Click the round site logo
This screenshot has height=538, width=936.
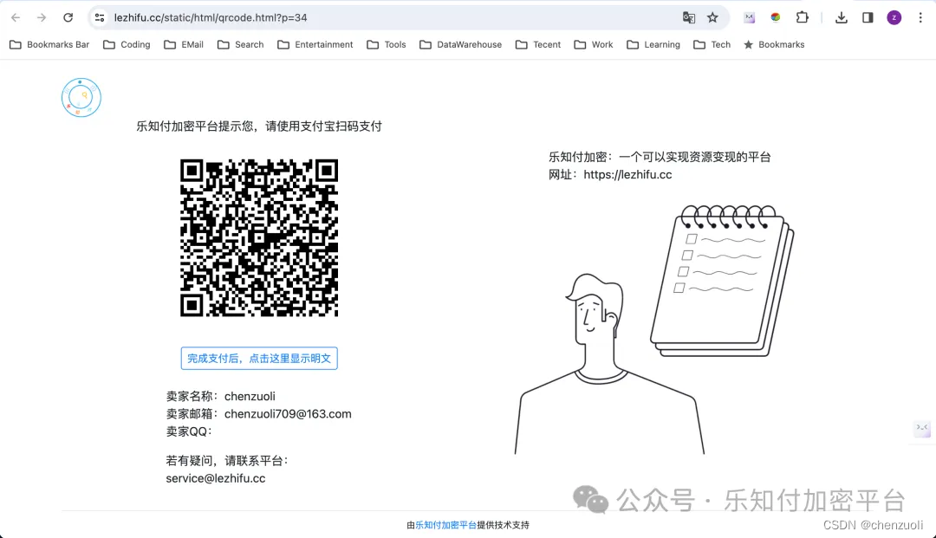coord(81,97)
